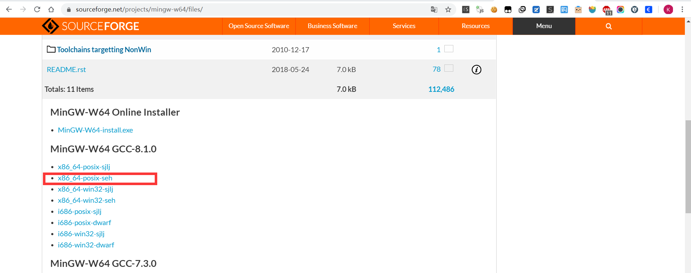Download i686-posix-dwarf build
Screen dimensions: 691x273
[84, 223]
